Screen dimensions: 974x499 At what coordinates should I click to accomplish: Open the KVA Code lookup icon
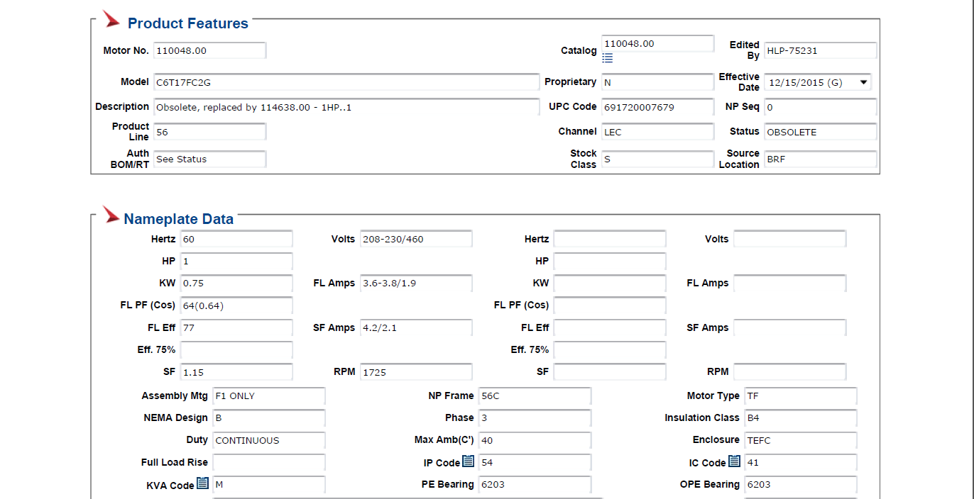point(202,483)
